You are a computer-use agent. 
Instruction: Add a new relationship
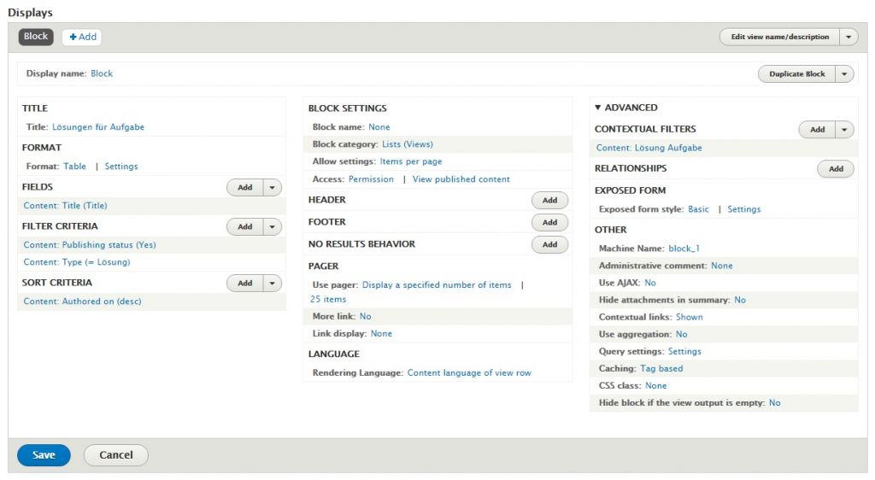point(835,168)
